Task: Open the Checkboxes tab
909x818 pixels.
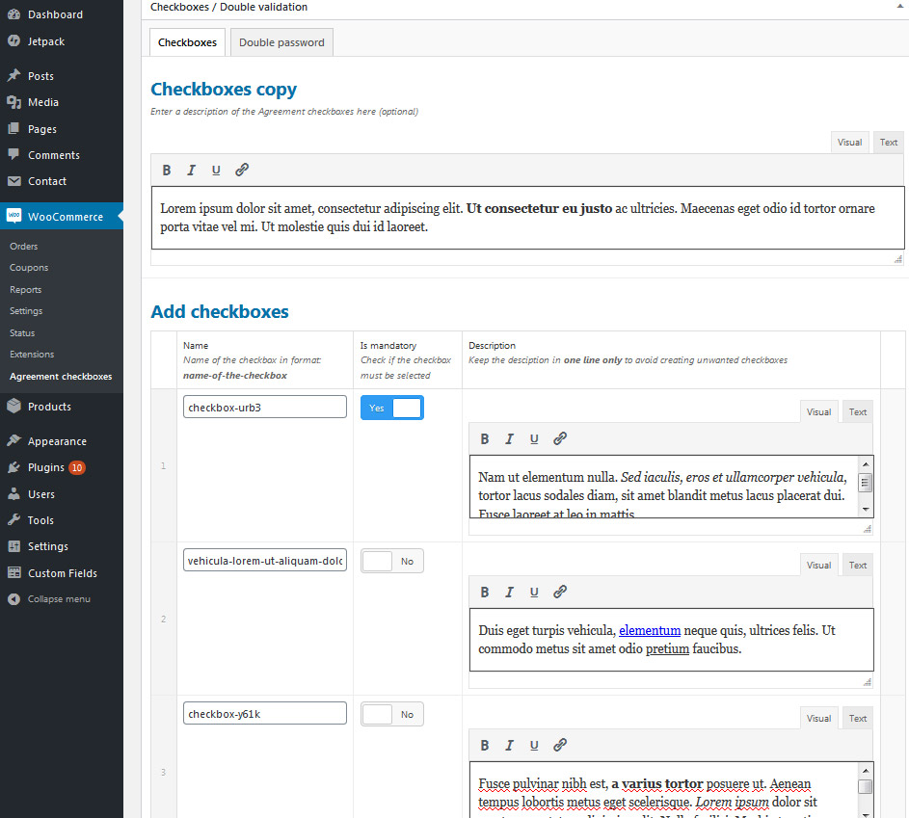Action: tap(187, 42)
